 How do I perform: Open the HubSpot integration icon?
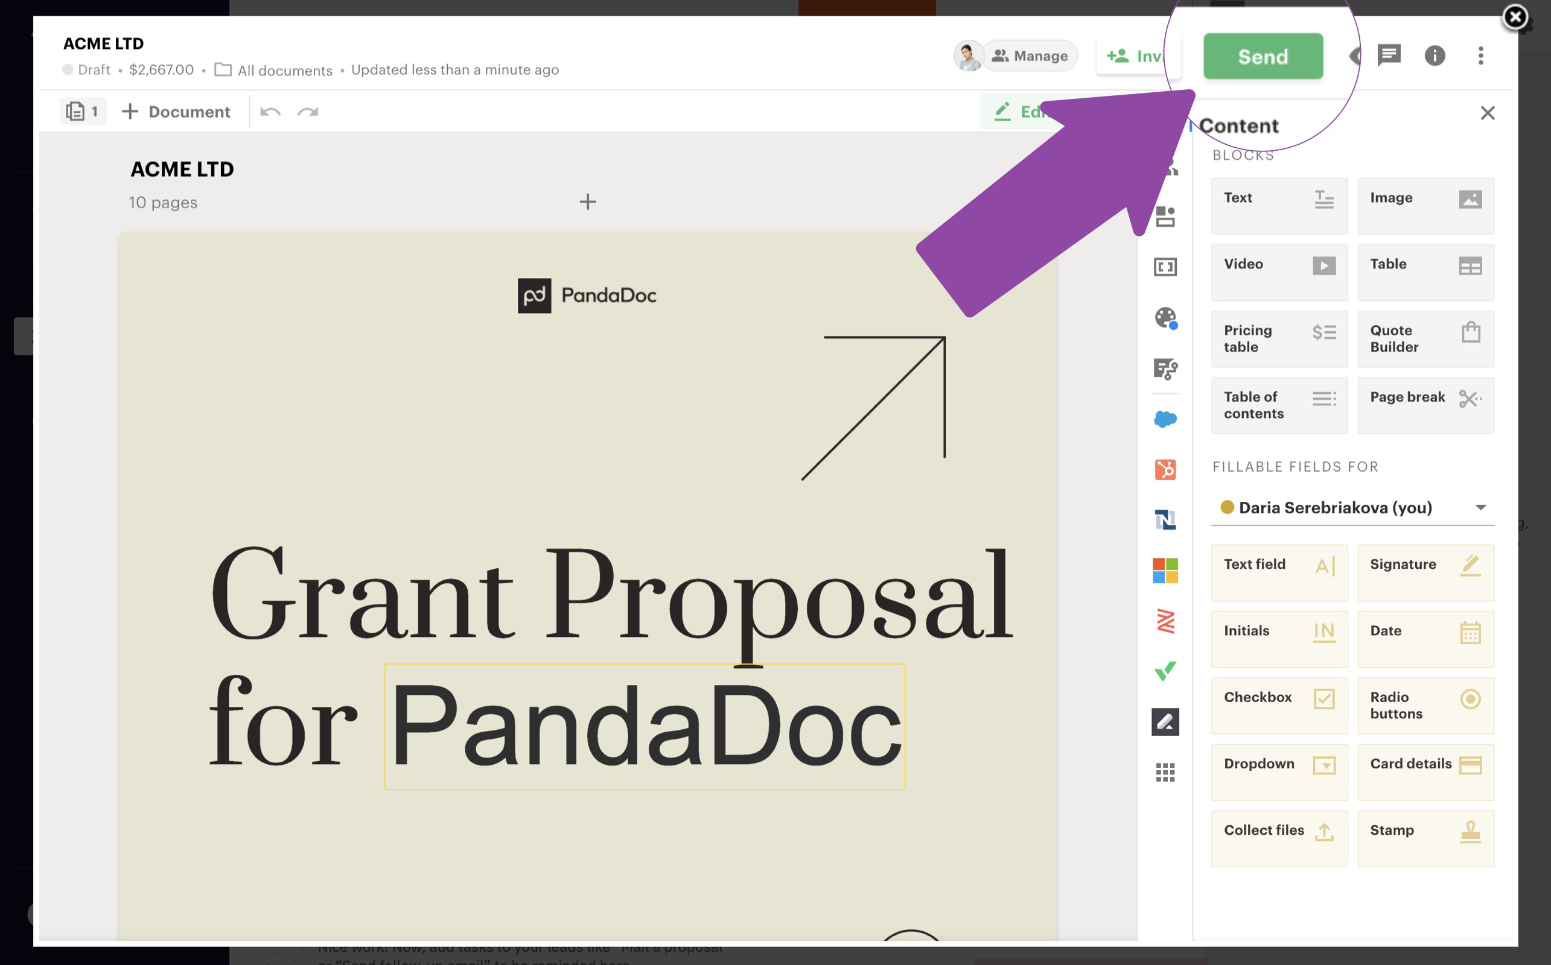click(1165, 470)
